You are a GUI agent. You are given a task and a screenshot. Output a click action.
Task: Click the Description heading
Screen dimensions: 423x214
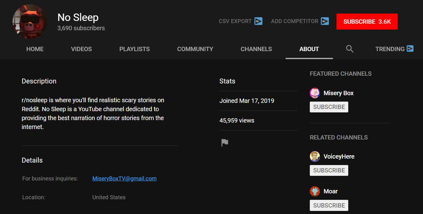point(39,81)
